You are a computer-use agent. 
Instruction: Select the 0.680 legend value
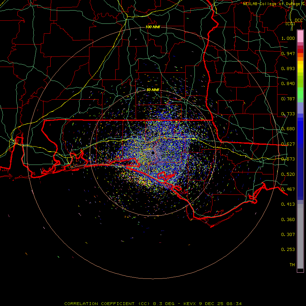(x=288, y=129)
